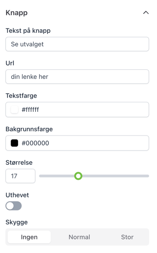Image resolution: width=157 pixels, height=253 pixels.
Task: Select the Ingen shadow option
Action: (29, 237)
